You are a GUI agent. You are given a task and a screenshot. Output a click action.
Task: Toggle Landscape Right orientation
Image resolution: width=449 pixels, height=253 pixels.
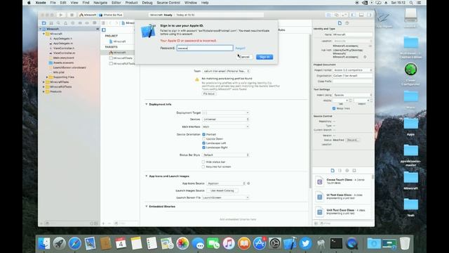[204, 148]
